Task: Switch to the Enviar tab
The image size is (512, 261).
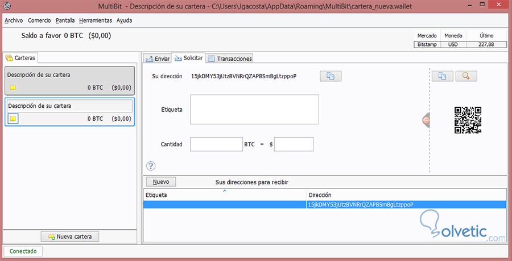Action: tap(158, 58)
